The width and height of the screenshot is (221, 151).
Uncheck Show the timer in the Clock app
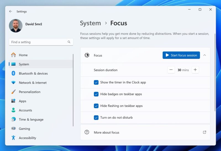(96, 82)
